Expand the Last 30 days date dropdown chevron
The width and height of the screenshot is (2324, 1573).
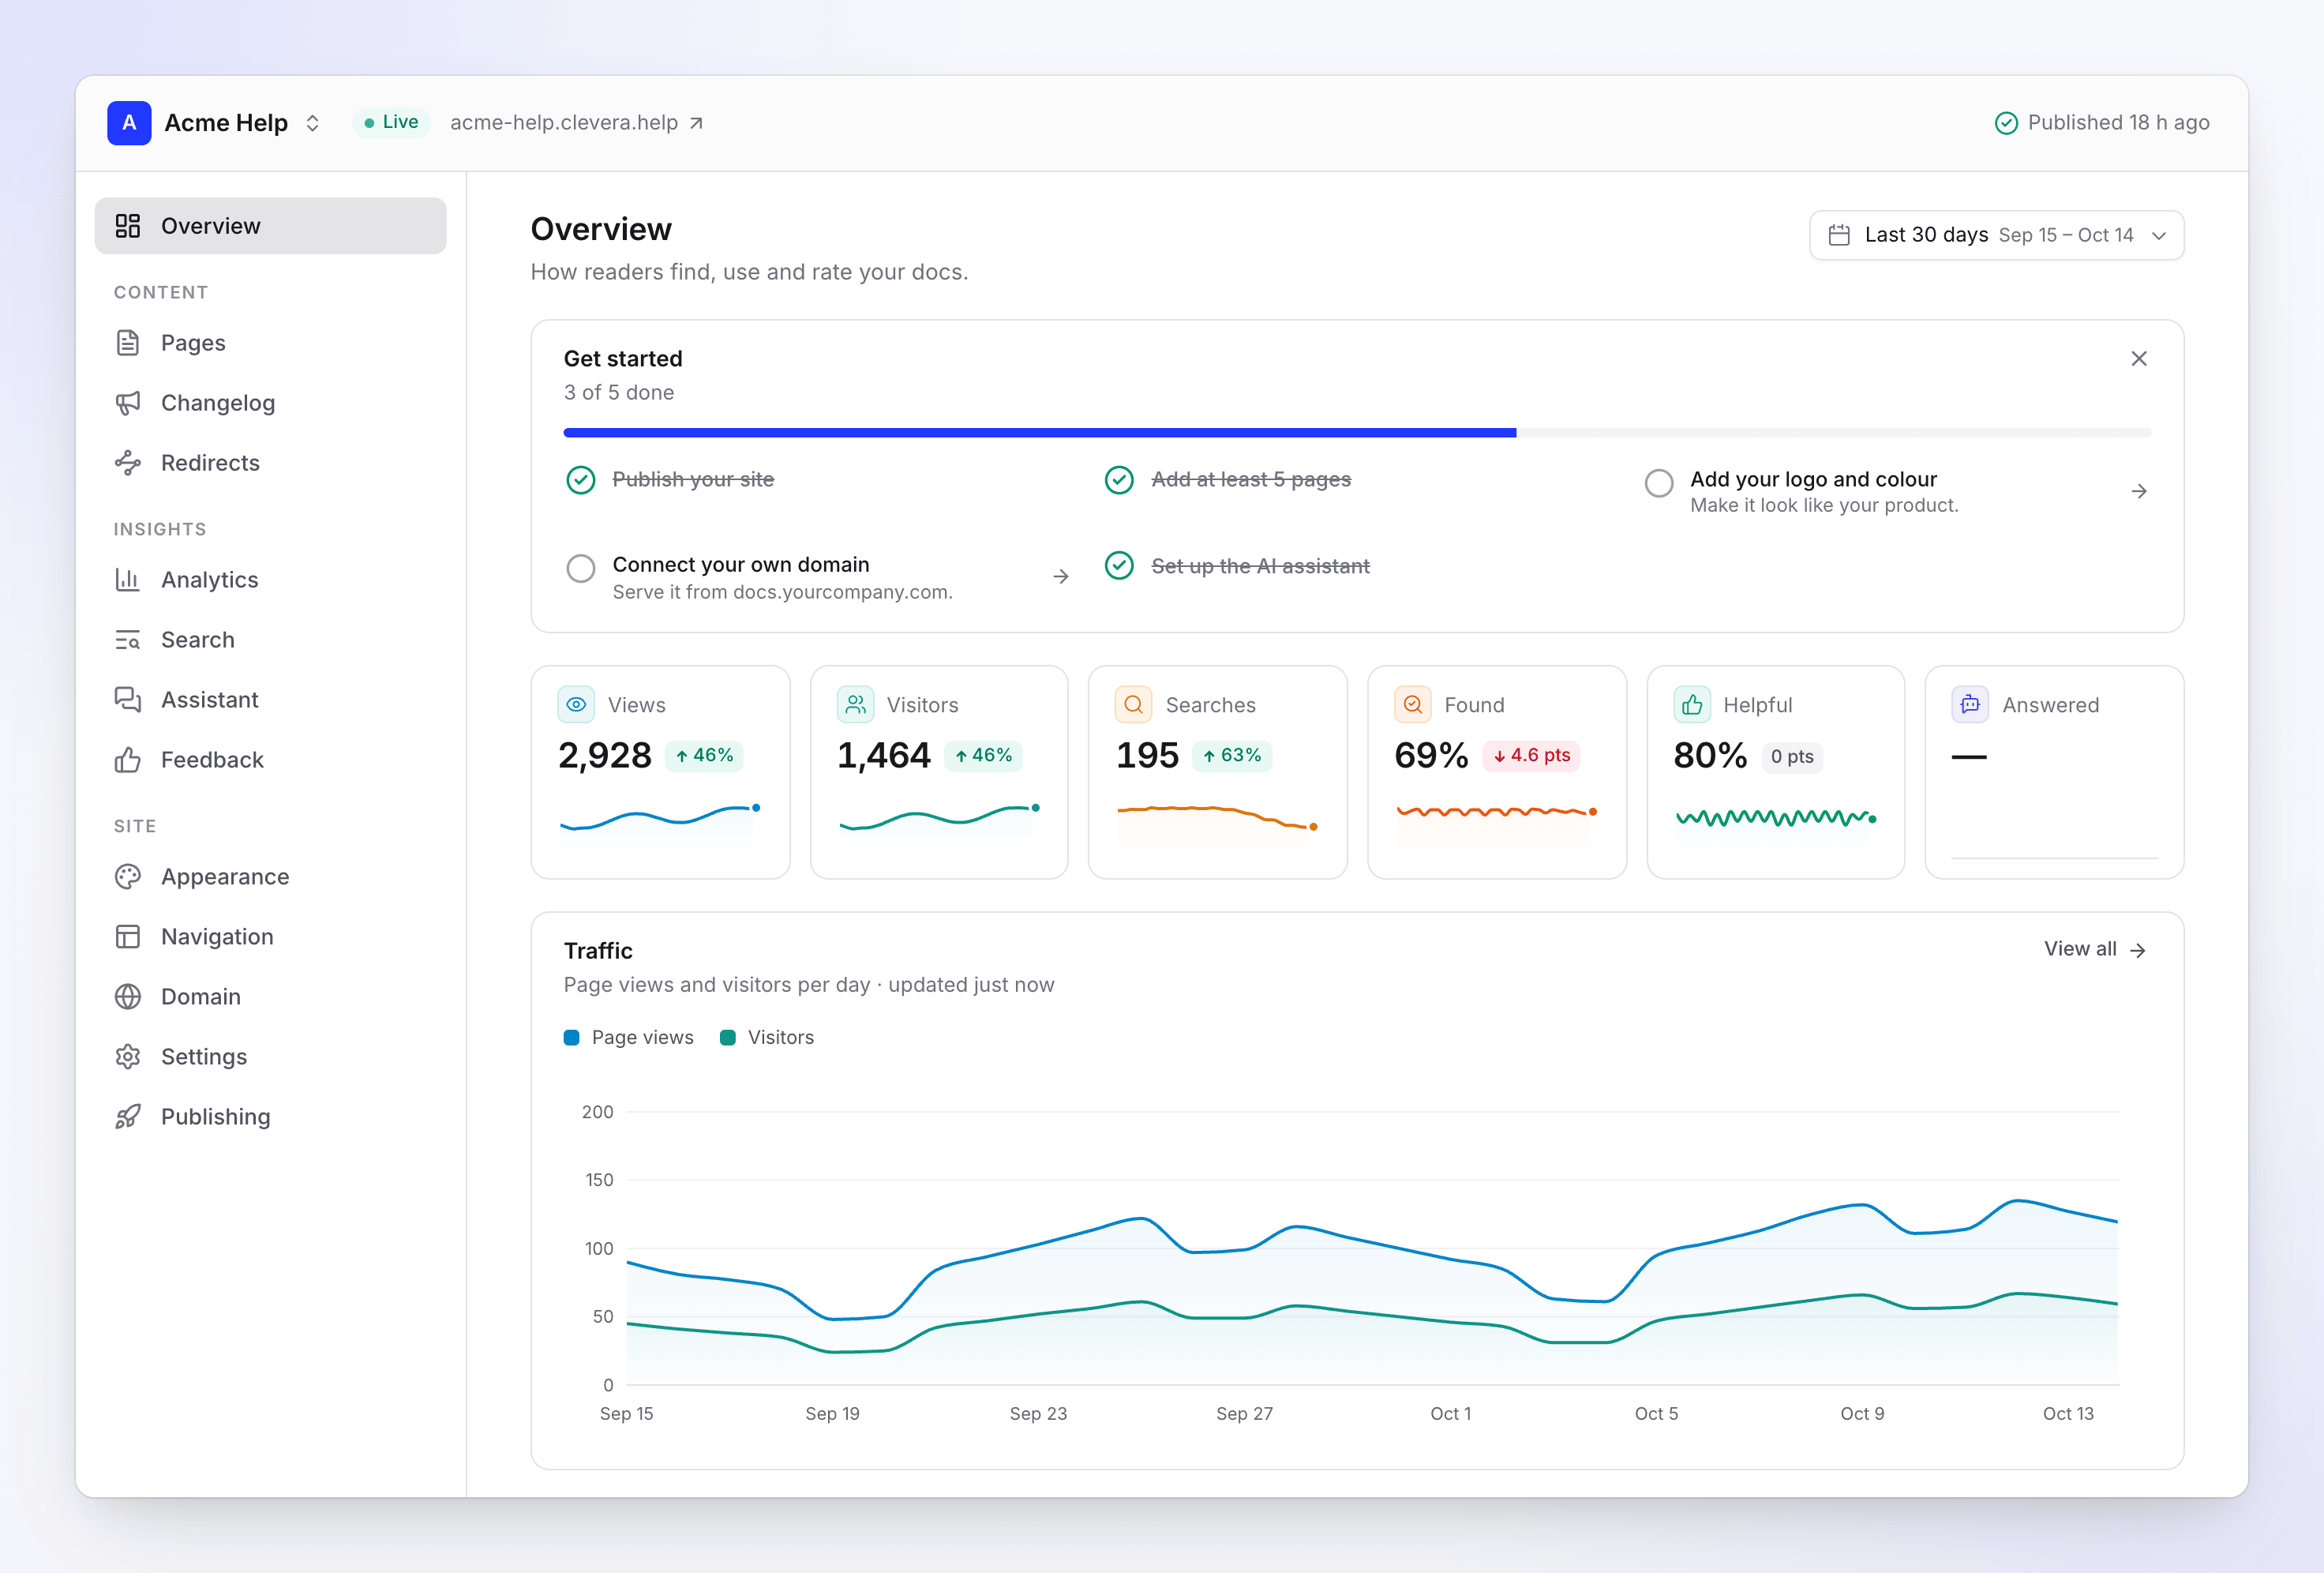coord(2159,236)
